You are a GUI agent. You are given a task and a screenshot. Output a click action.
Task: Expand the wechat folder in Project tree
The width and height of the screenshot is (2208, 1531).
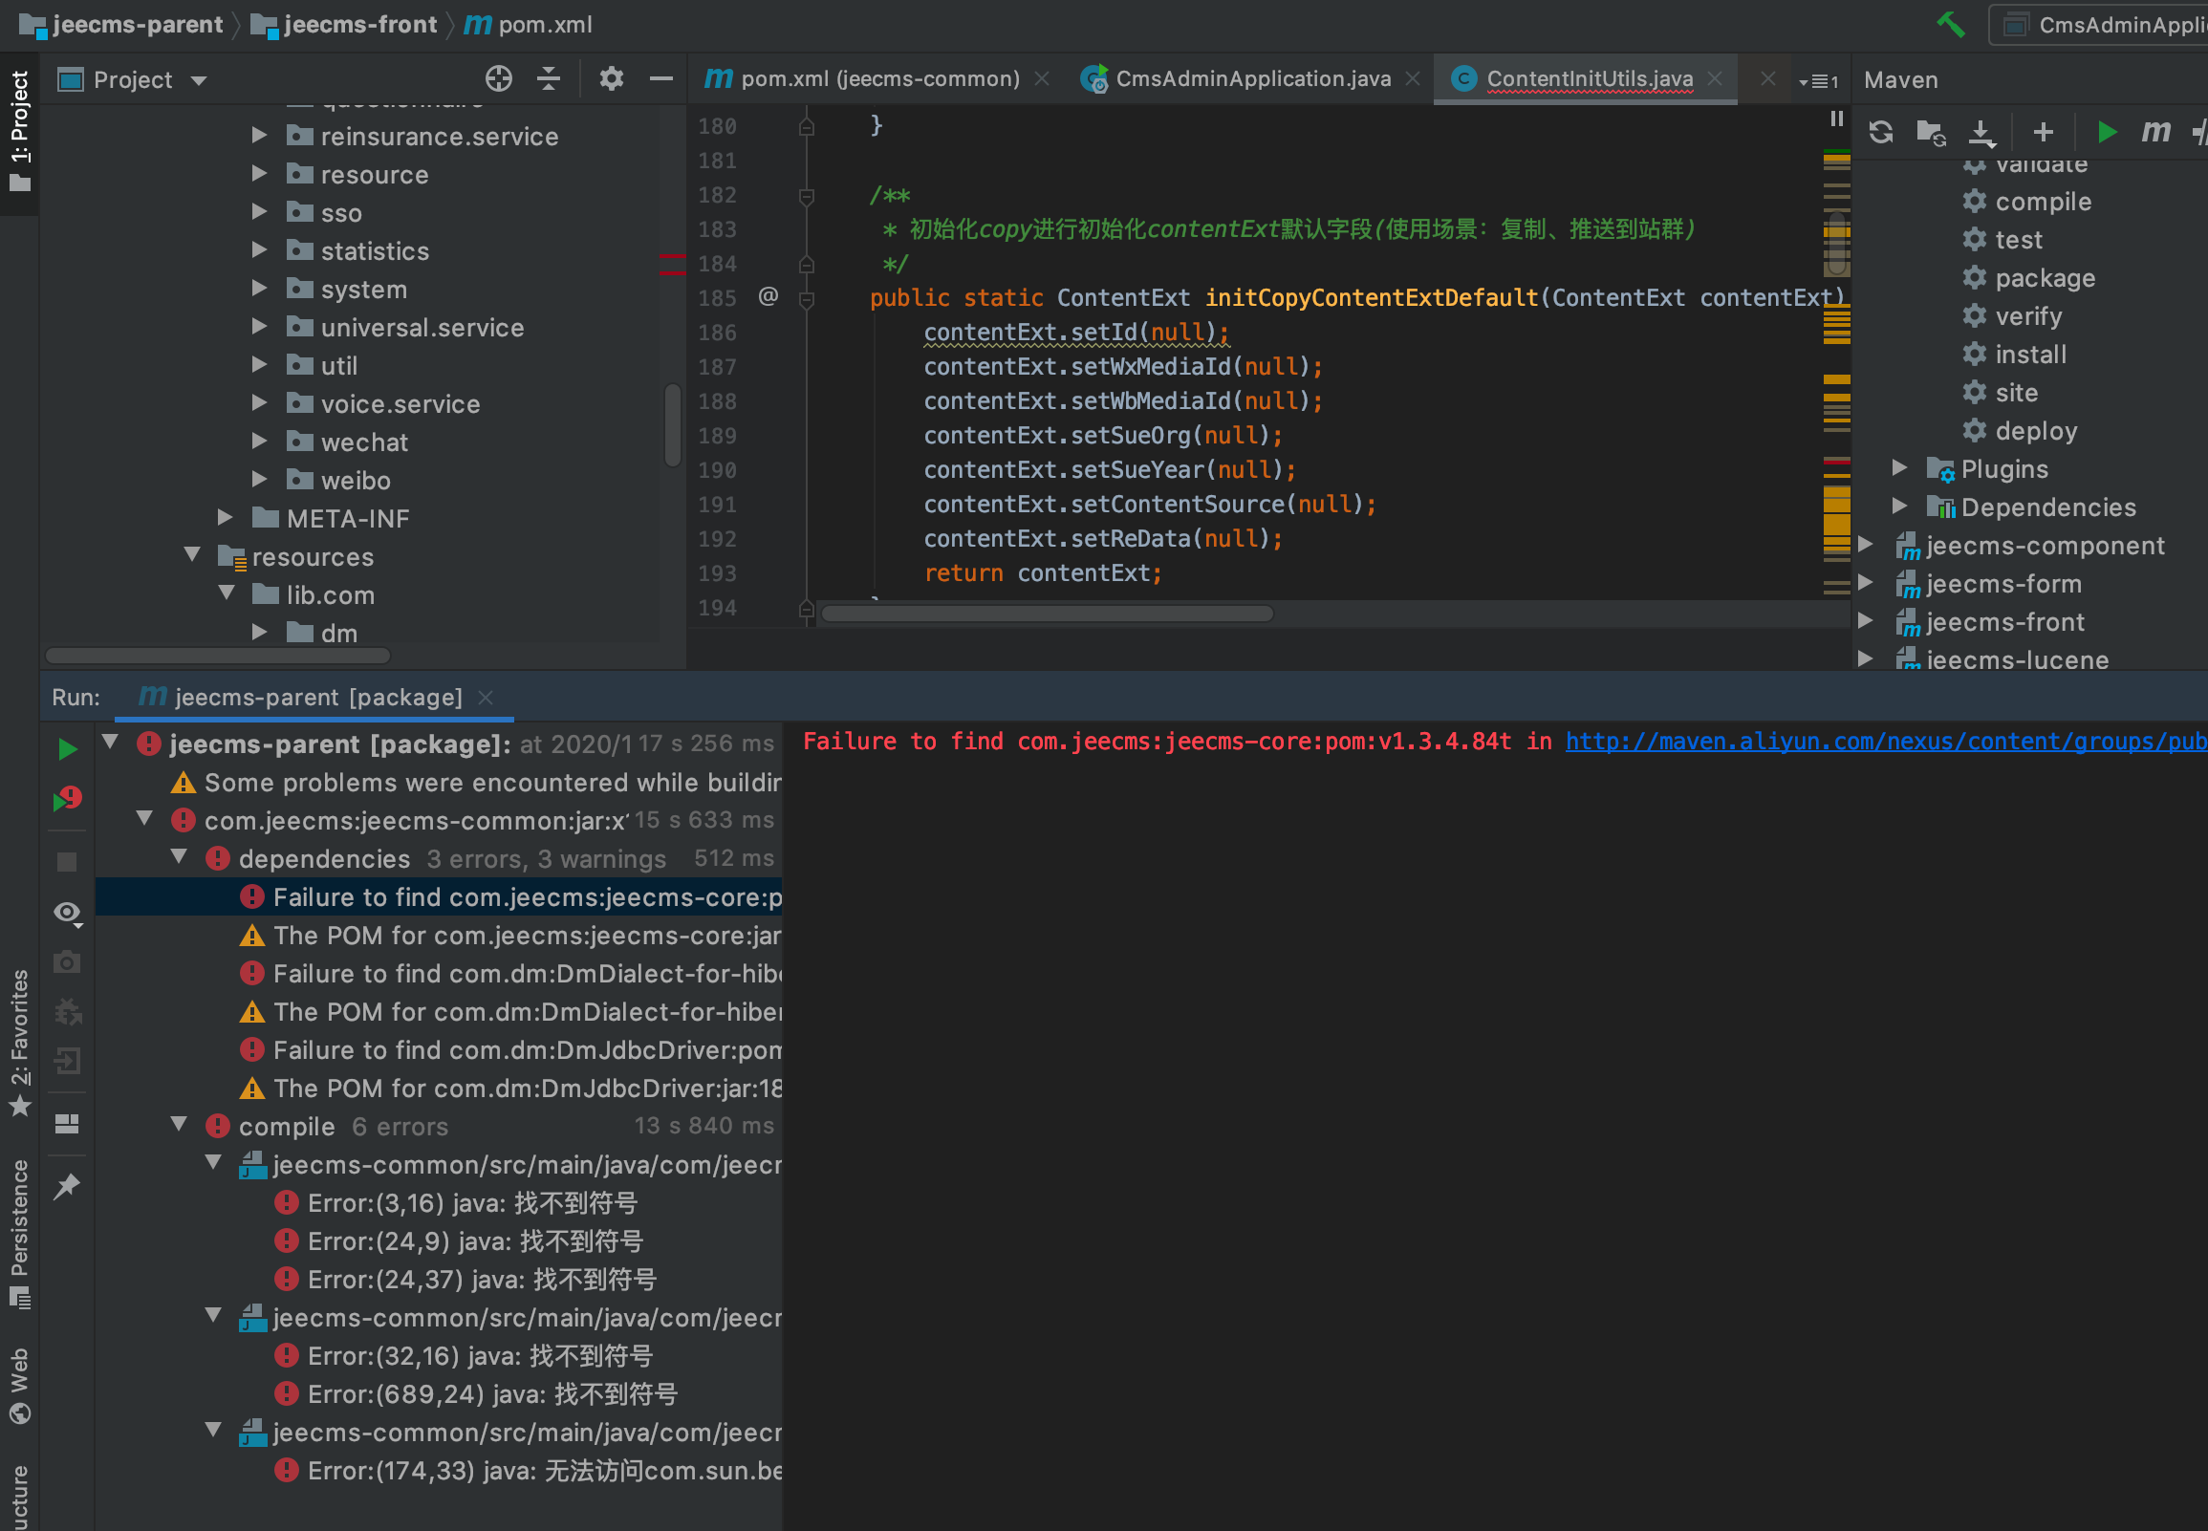(x=259, y=442)
